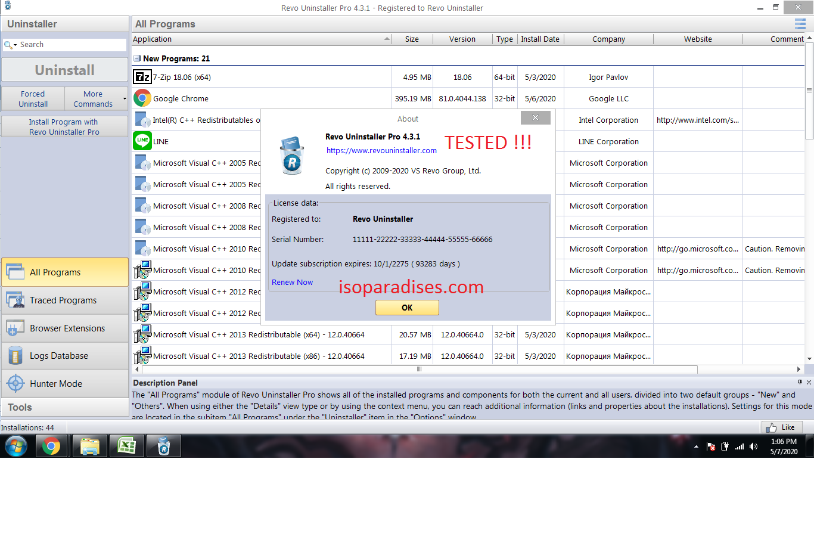This screenshot has height=546, width=814.
Task: Click the Like button
Action: click(x=782, y=427)
